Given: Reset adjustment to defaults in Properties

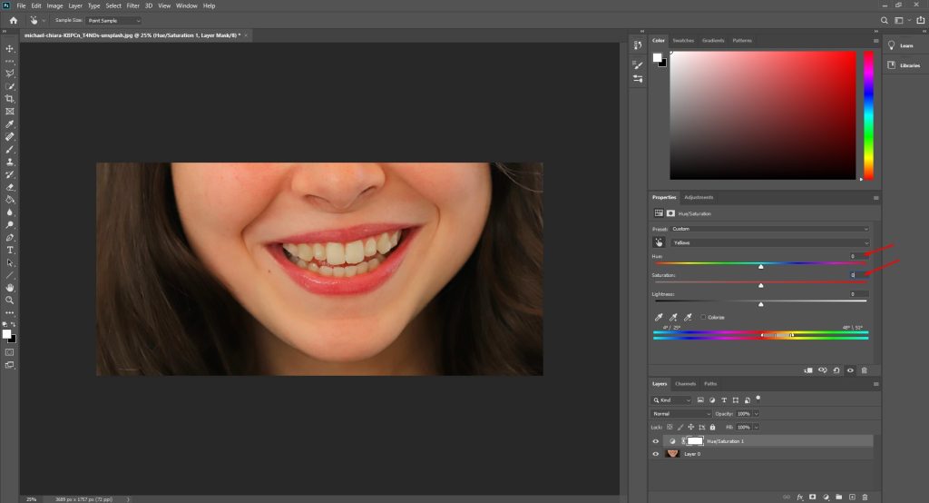Looking at the screenshot, I should (836, 370).
